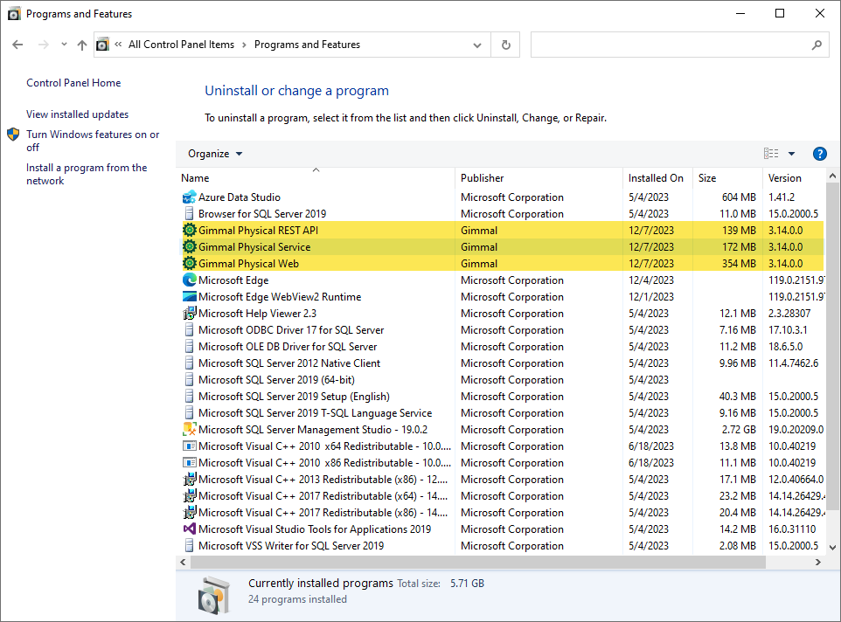Click the Azure Data Studio program icon
Screen dimensions: 841x622
(189, 197)
